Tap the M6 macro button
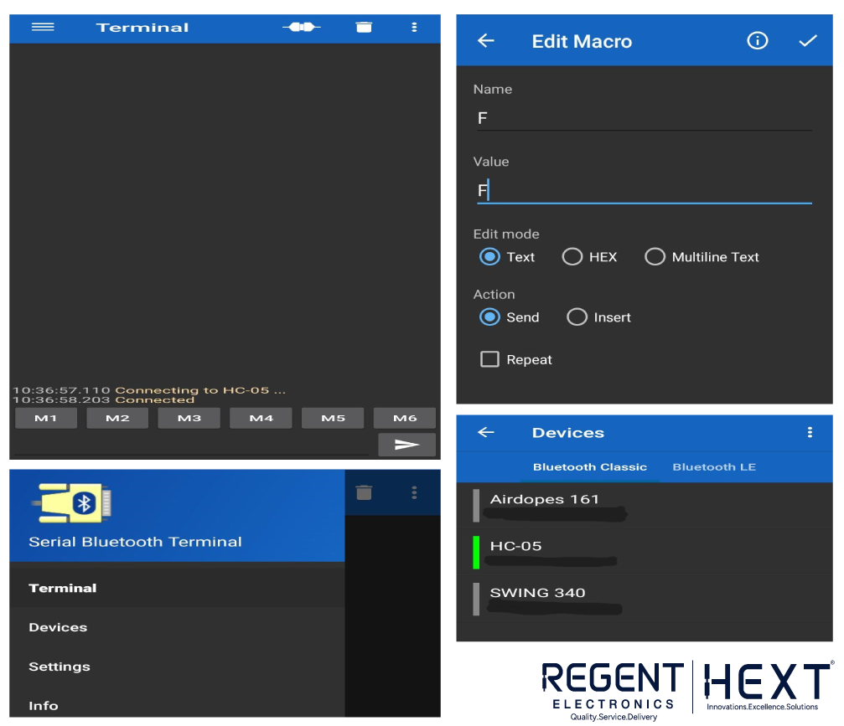The width and height of the screenshot is (844, 726). pos(405,418)
